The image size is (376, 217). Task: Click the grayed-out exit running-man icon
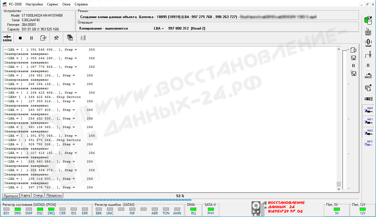[x=83, y=38]
